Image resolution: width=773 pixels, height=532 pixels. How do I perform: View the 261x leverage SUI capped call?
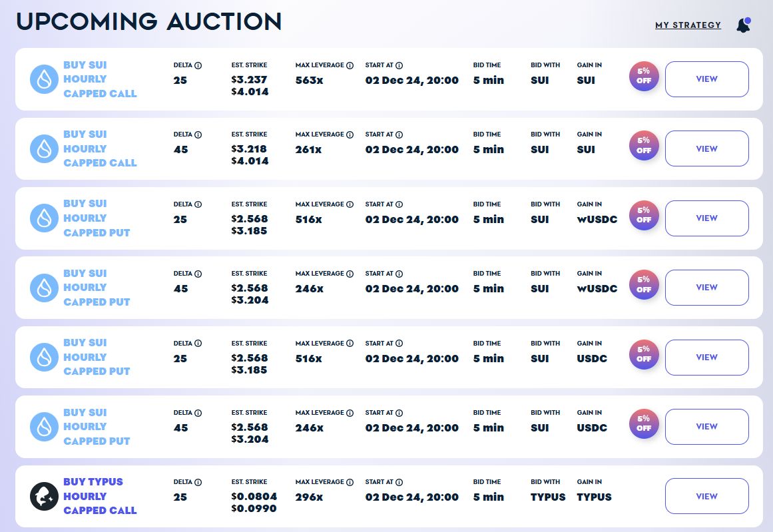click(706, 148)
